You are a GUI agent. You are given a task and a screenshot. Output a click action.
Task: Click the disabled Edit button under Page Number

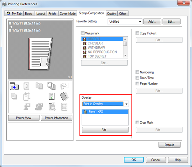click(159, 91)
